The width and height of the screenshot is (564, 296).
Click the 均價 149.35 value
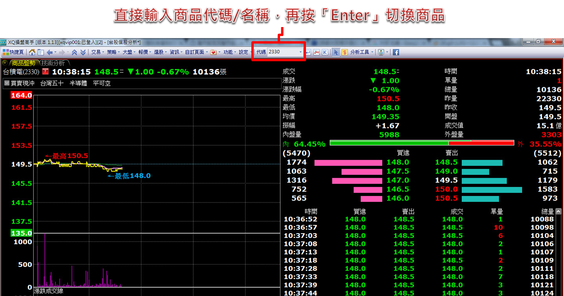[x=385, y=117]
